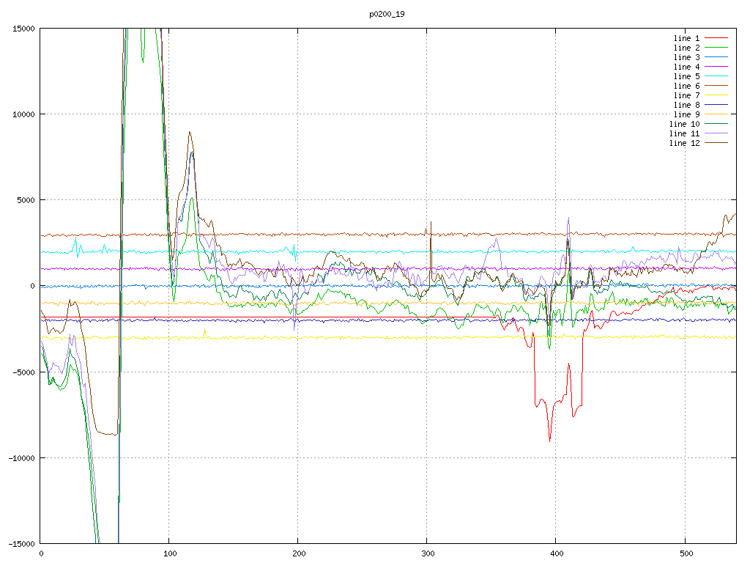Image resolution: width=750 pixels, height=563 pixels.
Task: Click the 'line 6' legend text
Action: [686, 86]
